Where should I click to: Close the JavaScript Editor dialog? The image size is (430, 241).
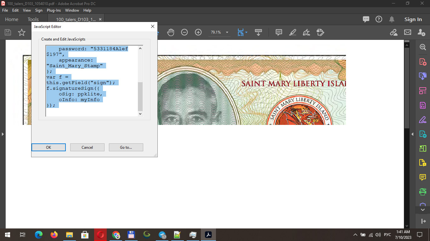(153, 27)
